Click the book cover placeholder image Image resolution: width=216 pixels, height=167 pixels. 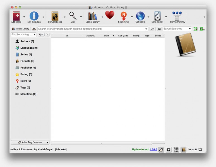click(x=185, y=45)
